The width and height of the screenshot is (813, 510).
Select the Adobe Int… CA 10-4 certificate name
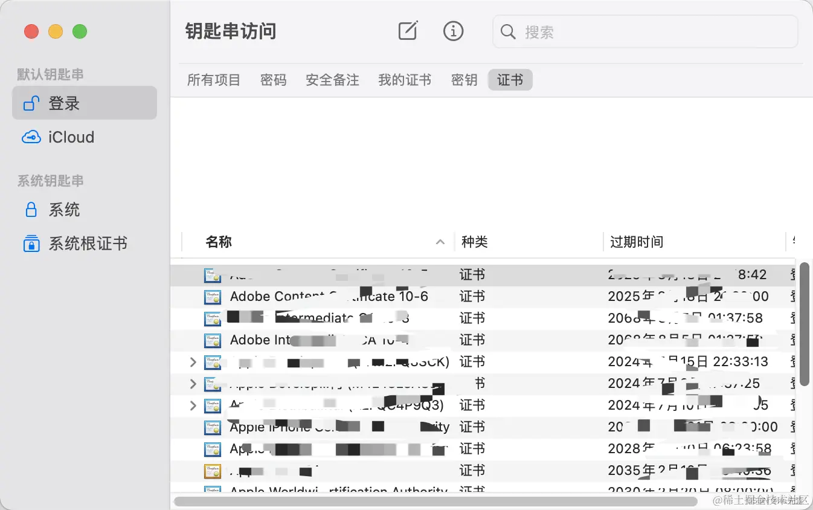point(320,340)
